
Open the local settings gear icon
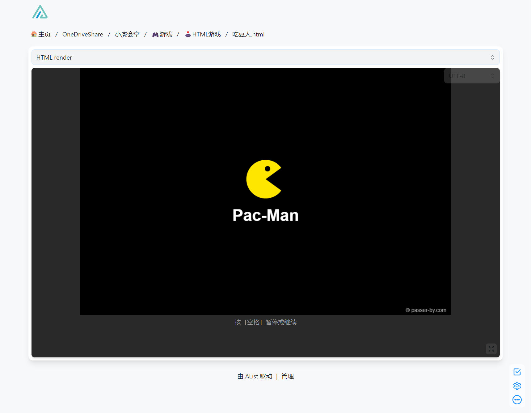coord(517,386)
